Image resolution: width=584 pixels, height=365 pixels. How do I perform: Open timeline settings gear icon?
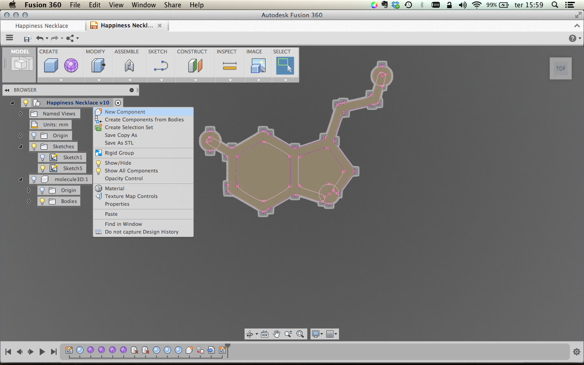click(577, 352)
